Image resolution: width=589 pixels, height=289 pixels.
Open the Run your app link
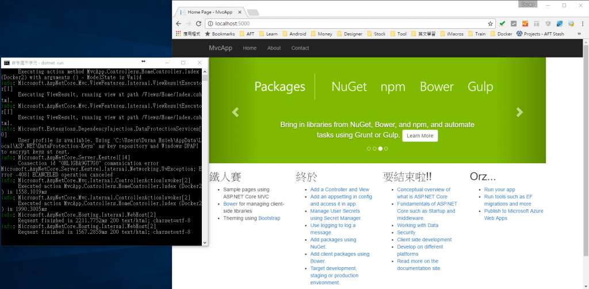coord(500,190)
